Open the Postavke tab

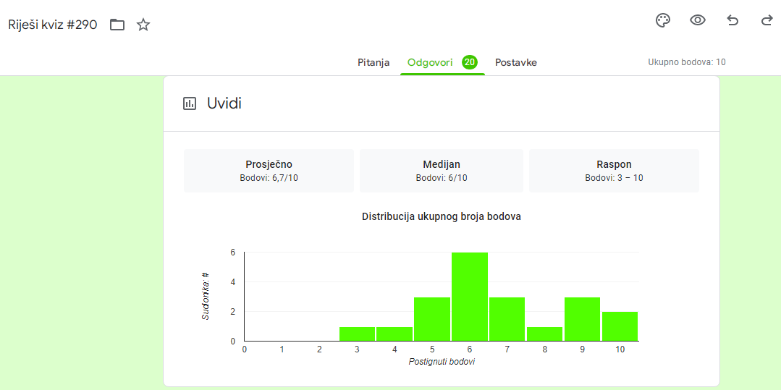click(516, 63)
